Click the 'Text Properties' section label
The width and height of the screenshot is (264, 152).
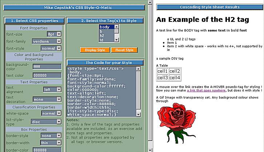pos(34,82)
